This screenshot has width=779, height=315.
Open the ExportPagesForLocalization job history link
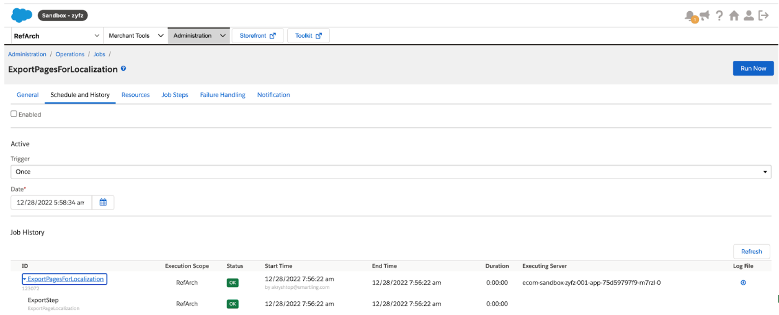[65, 279]
